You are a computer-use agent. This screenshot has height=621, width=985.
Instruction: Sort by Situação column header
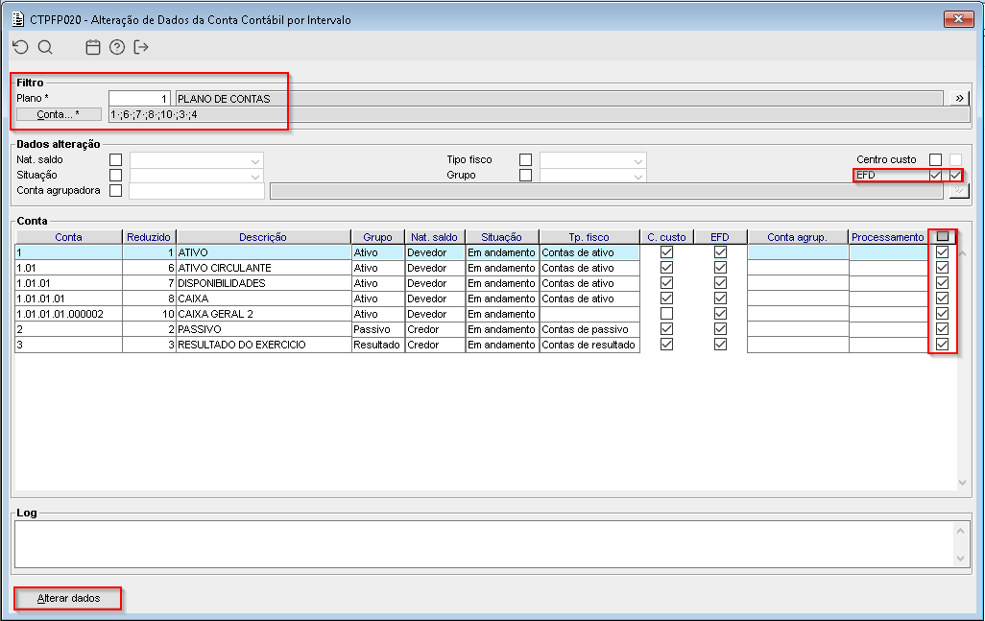(501, 237)
